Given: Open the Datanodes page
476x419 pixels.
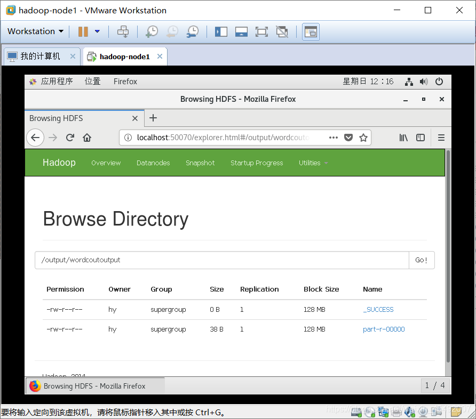Looking at the screenshot, I should coord(153,163).
